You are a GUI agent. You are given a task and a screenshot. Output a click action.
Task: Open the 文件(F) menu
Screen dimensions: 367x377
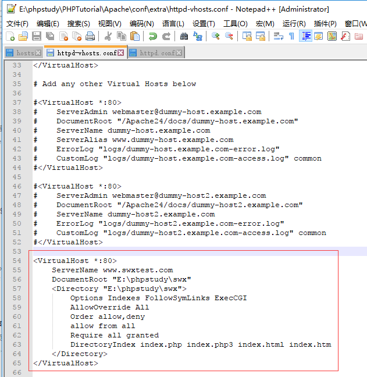coord(17,24)
